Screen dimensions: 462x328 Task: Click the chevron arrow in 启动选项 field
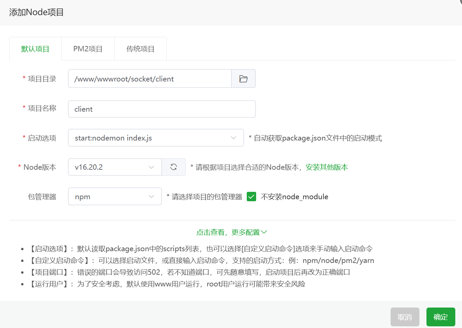tap(233, 138)
